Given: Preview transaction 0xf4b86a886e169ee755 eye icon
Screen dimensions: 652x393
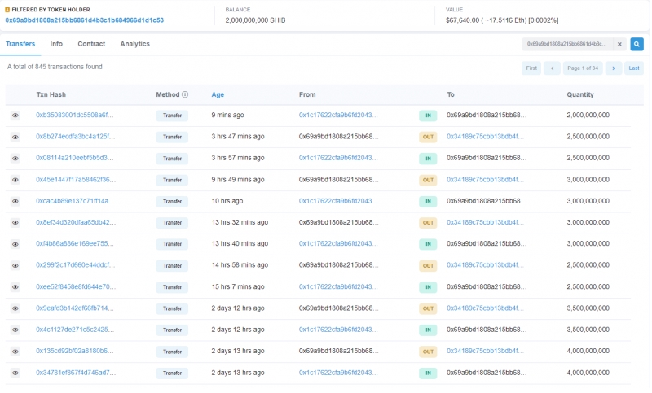Looking at the screenshot, I should (15, 244).
